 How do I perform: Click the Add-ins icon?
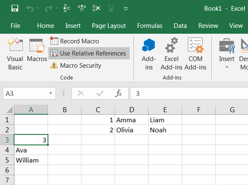pyautogui.click(x=149, y=54)
